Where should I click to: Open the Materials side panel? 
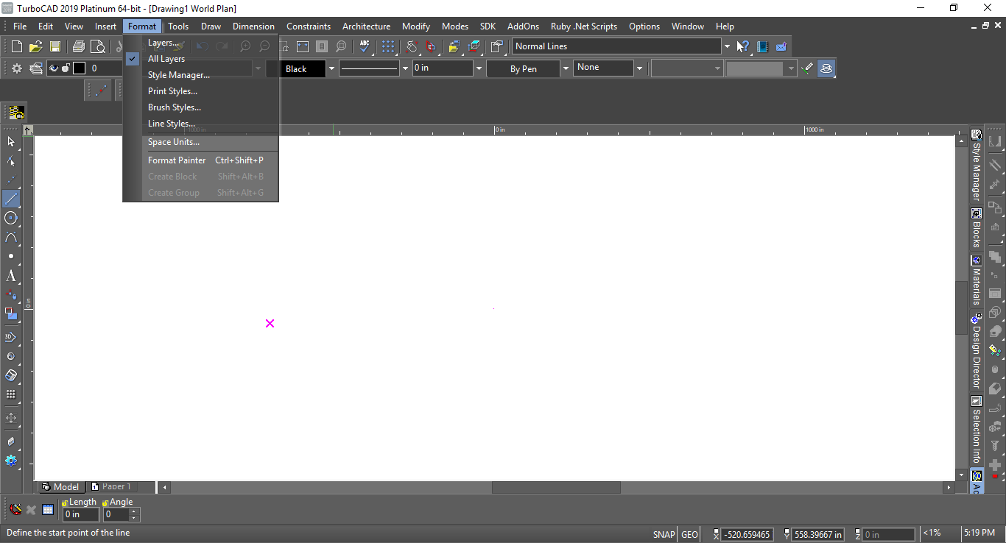(977, 280)
